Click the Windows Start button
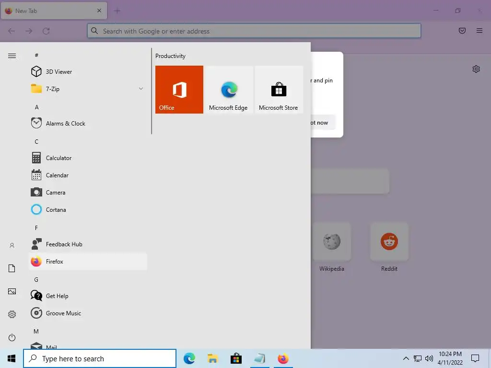Viewport: 491px width, 368px height. (12, 358)
